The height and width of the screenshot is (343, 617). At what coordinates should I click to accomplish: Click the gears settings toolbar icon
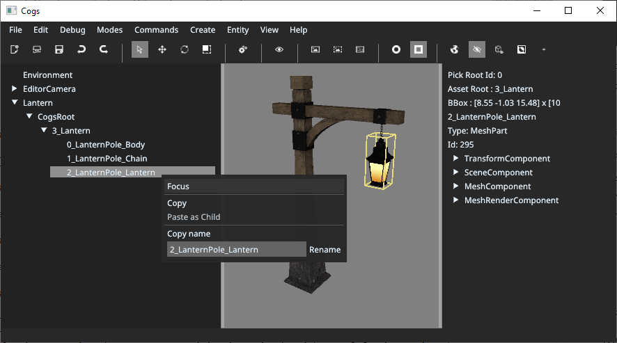tap(243, 49)
